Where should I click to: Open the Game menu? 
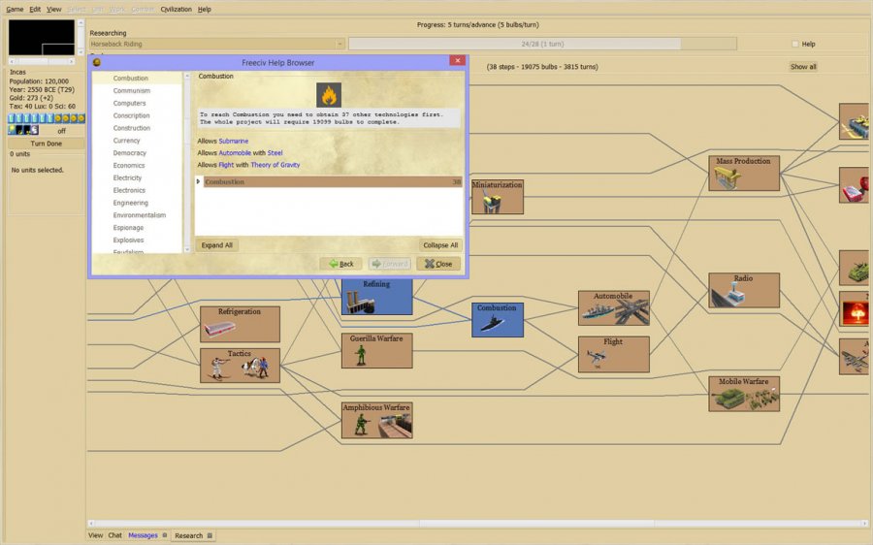[x=15, y=9]
